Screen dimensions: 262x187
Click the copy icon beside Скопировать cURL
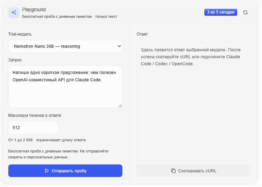click(x=173, y=171)
